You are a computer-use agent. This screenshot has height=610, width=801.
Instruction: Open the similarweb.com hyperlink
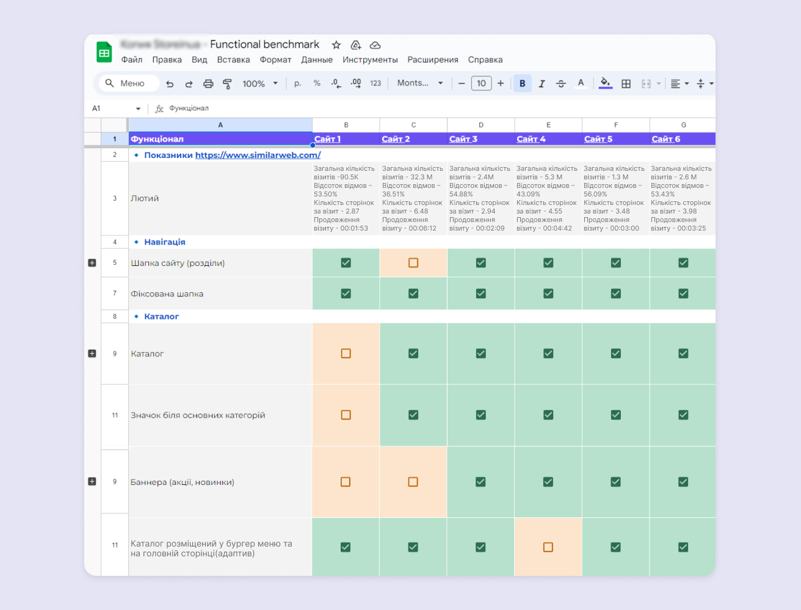(x=258, y=155)
